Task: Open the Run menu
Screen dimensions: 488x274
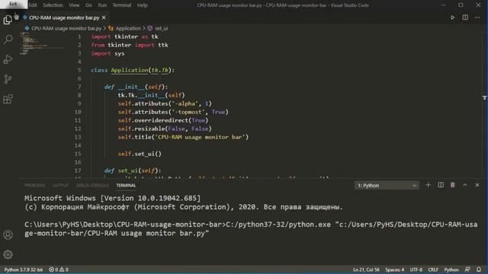Action: pyautogui.click(x=102, y=5)
